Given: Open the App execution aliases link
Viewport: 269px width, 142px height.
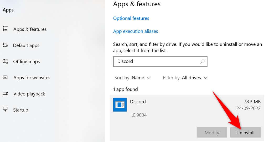Looking at the screenshot, I should tap(136, 31).
